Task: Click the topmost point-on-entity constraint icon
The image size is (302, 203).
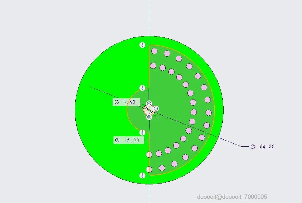Action: pyautogui.click(x=142, y=45)
